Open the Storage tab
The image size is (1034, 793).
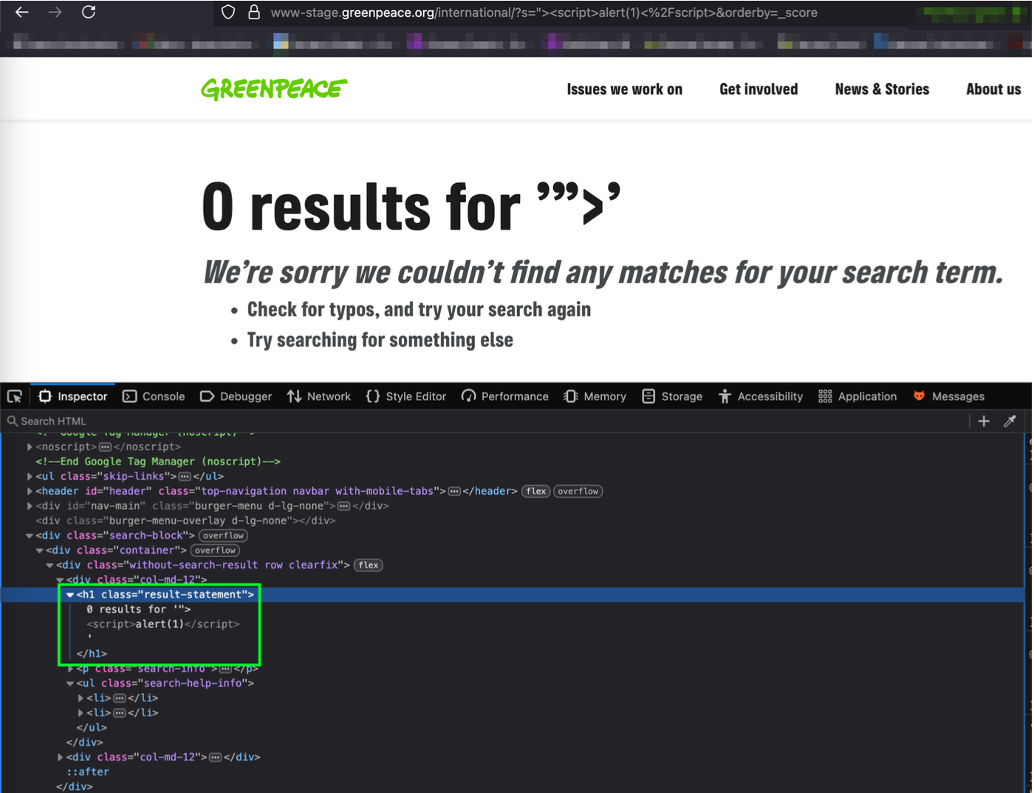[x=672, y=396]
